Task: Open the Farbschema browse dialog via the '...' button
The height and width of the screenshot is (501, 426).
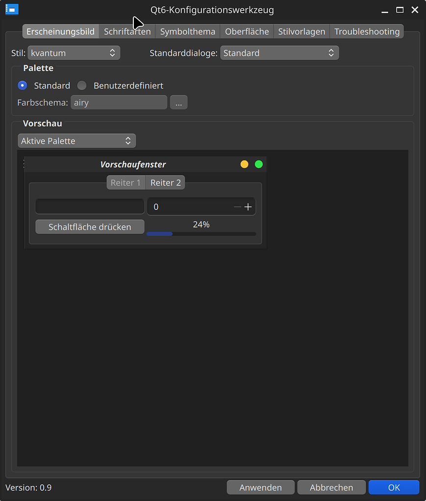Action: pyautogui.click(x=178, y=102)
